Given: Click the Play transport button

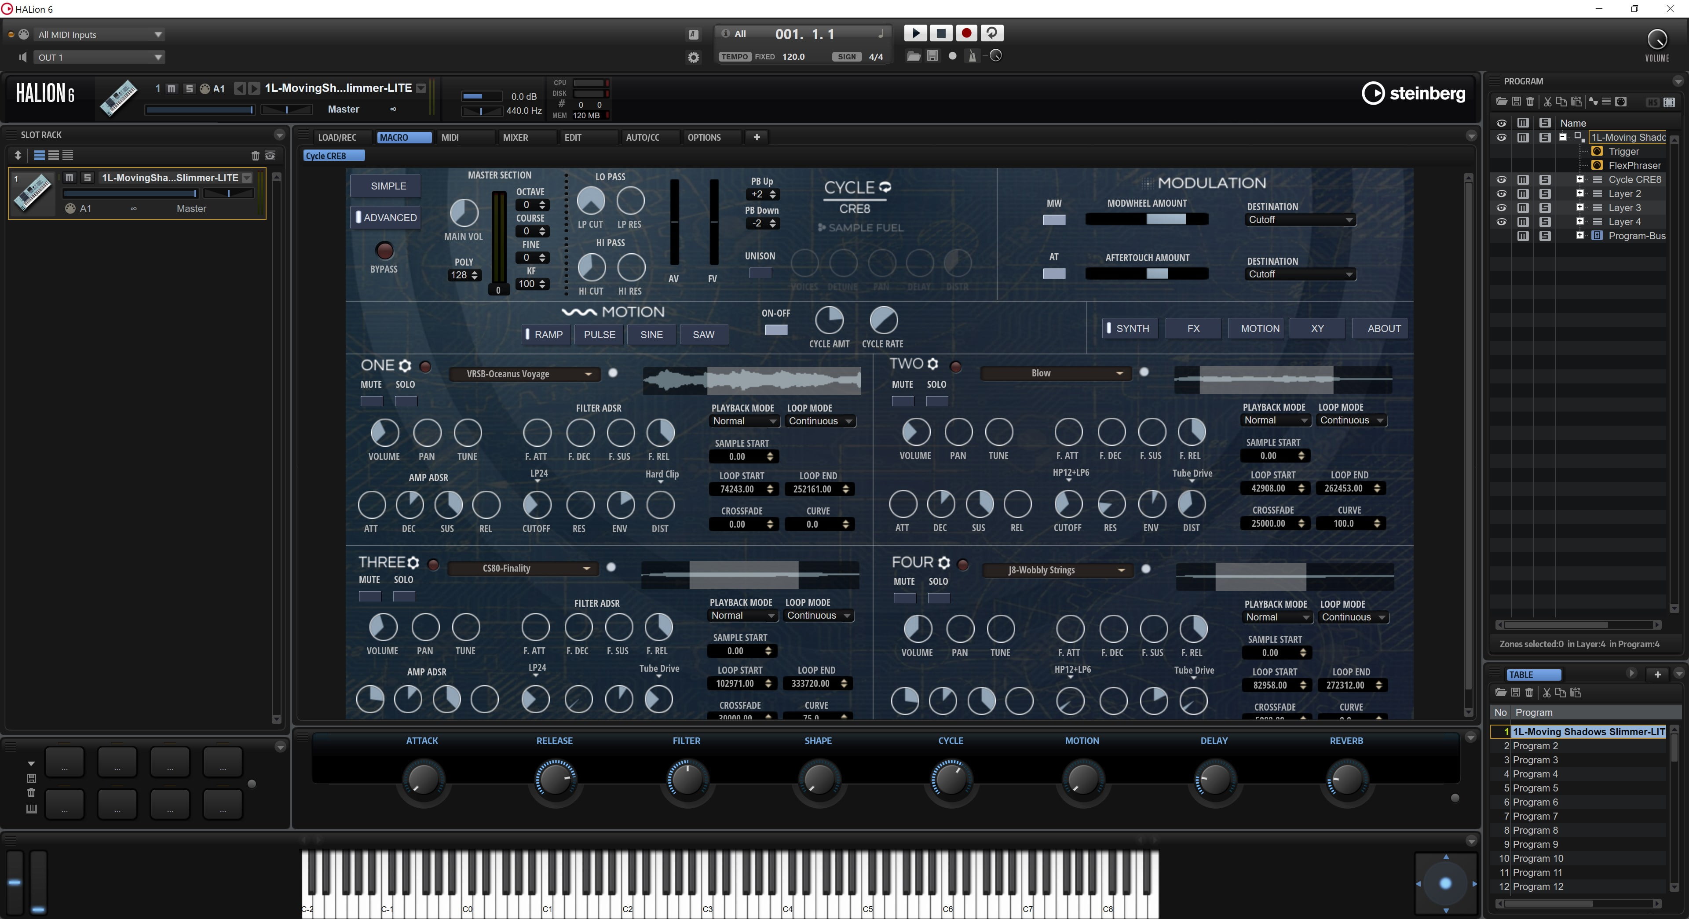Looking at the screenshot, I should coord(916,33).
